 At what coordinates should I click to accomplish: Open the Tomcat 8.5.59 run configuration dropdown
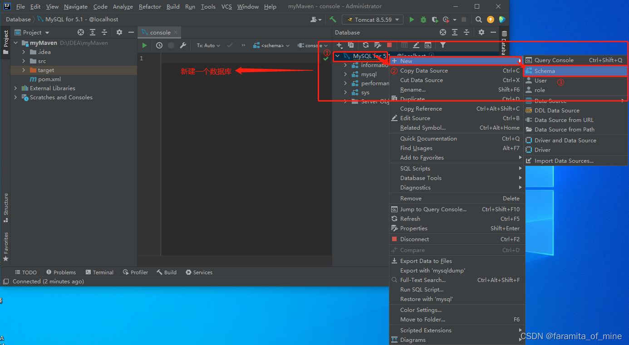click(x=373, y=19)
